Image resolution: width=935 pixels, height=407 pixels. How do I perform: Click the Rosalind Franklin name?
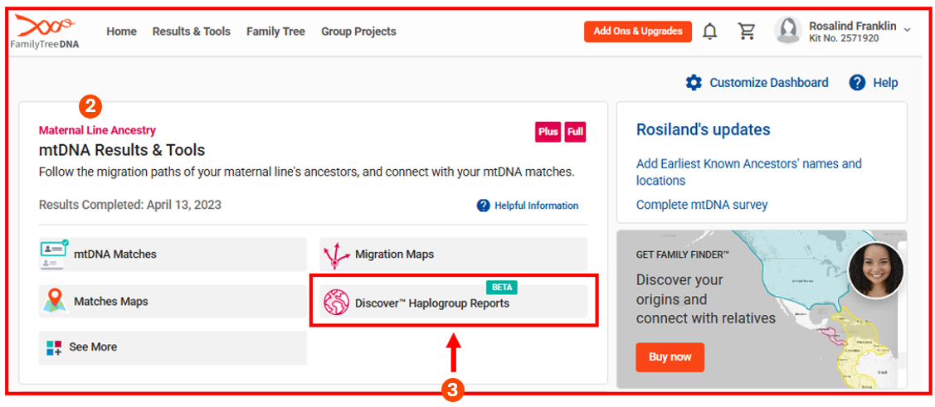[853, 27]
